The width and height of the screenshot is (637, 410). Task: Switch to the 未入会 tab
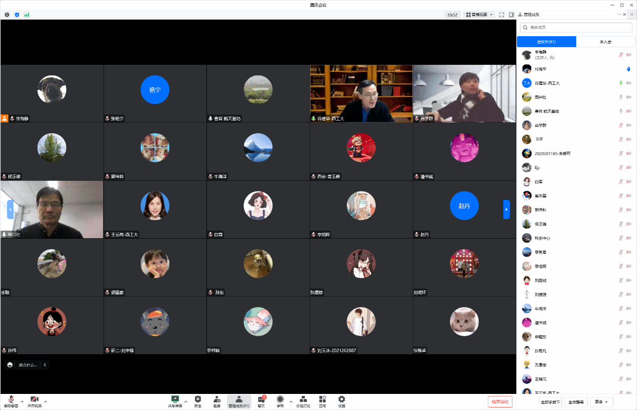tap(605, 42)
